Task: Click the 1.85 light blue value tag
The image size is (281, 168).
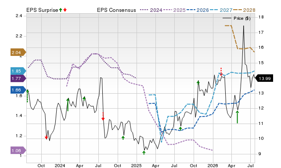Action: pos(18,71)
